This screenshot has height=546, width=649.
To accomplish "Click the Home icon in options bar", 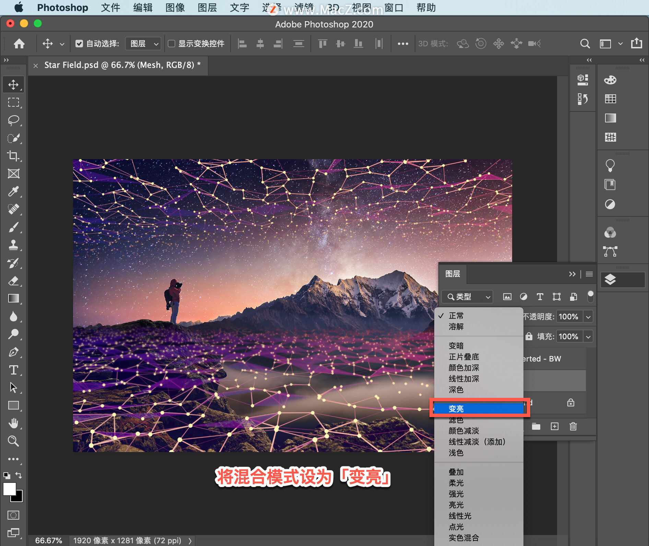I will coord(19,44).
